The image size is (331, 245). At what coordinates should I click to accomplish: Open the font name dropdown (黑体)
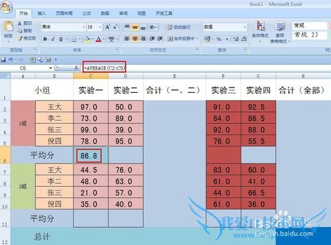(83, 27)
